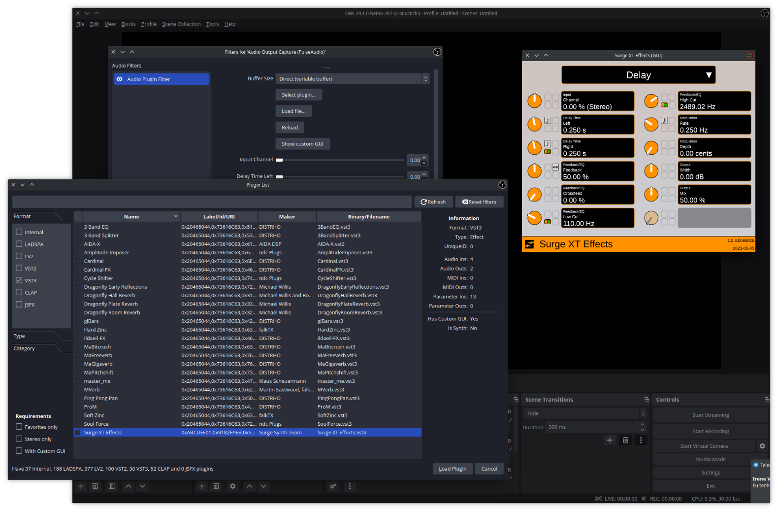Image resolution: width=778 pixels, height=511 pixels.
Task: Remove selected source with the trash icon
Action: [216, 486]
